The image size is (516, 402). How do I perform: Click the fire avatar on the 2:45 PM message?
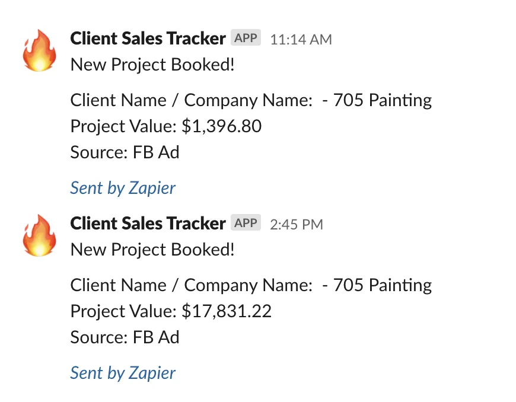(x=39, y=235)
